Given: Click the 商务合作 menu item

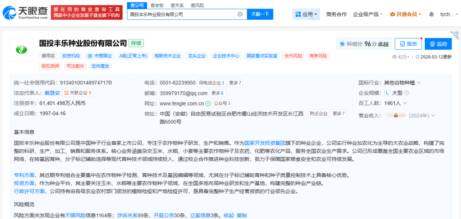Looking at the screenshot, I should (336, 14).
